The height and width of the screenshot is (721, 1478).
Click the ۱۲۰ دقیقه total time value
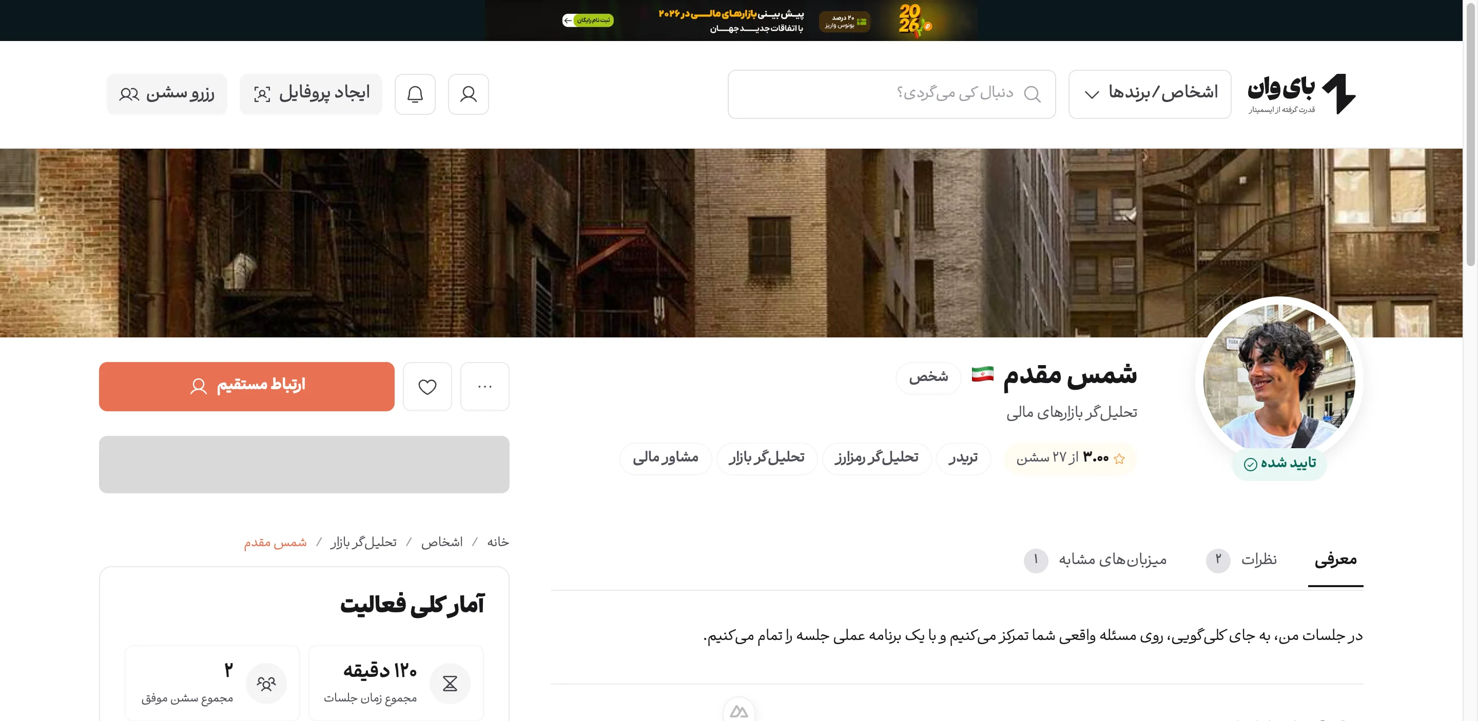tap(380, 671)
